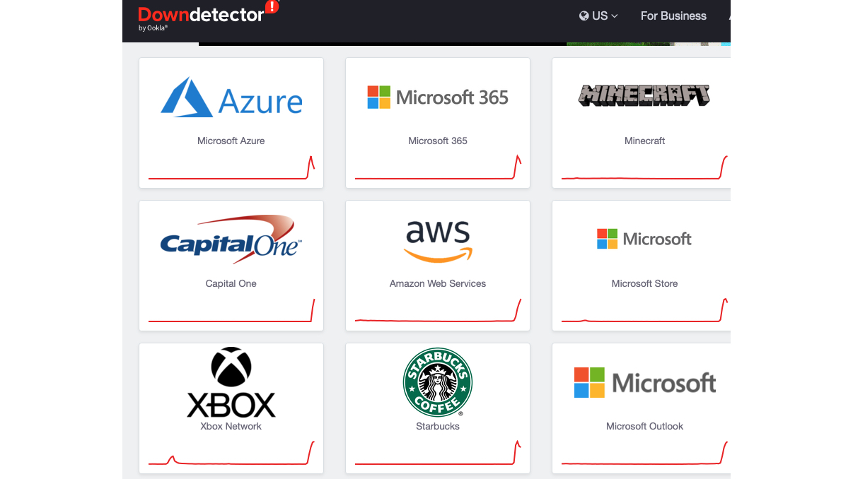Viewport: 853px width, 479px height.
Task: Click the Microsoft Store card logo
Action: coord(644,239)
